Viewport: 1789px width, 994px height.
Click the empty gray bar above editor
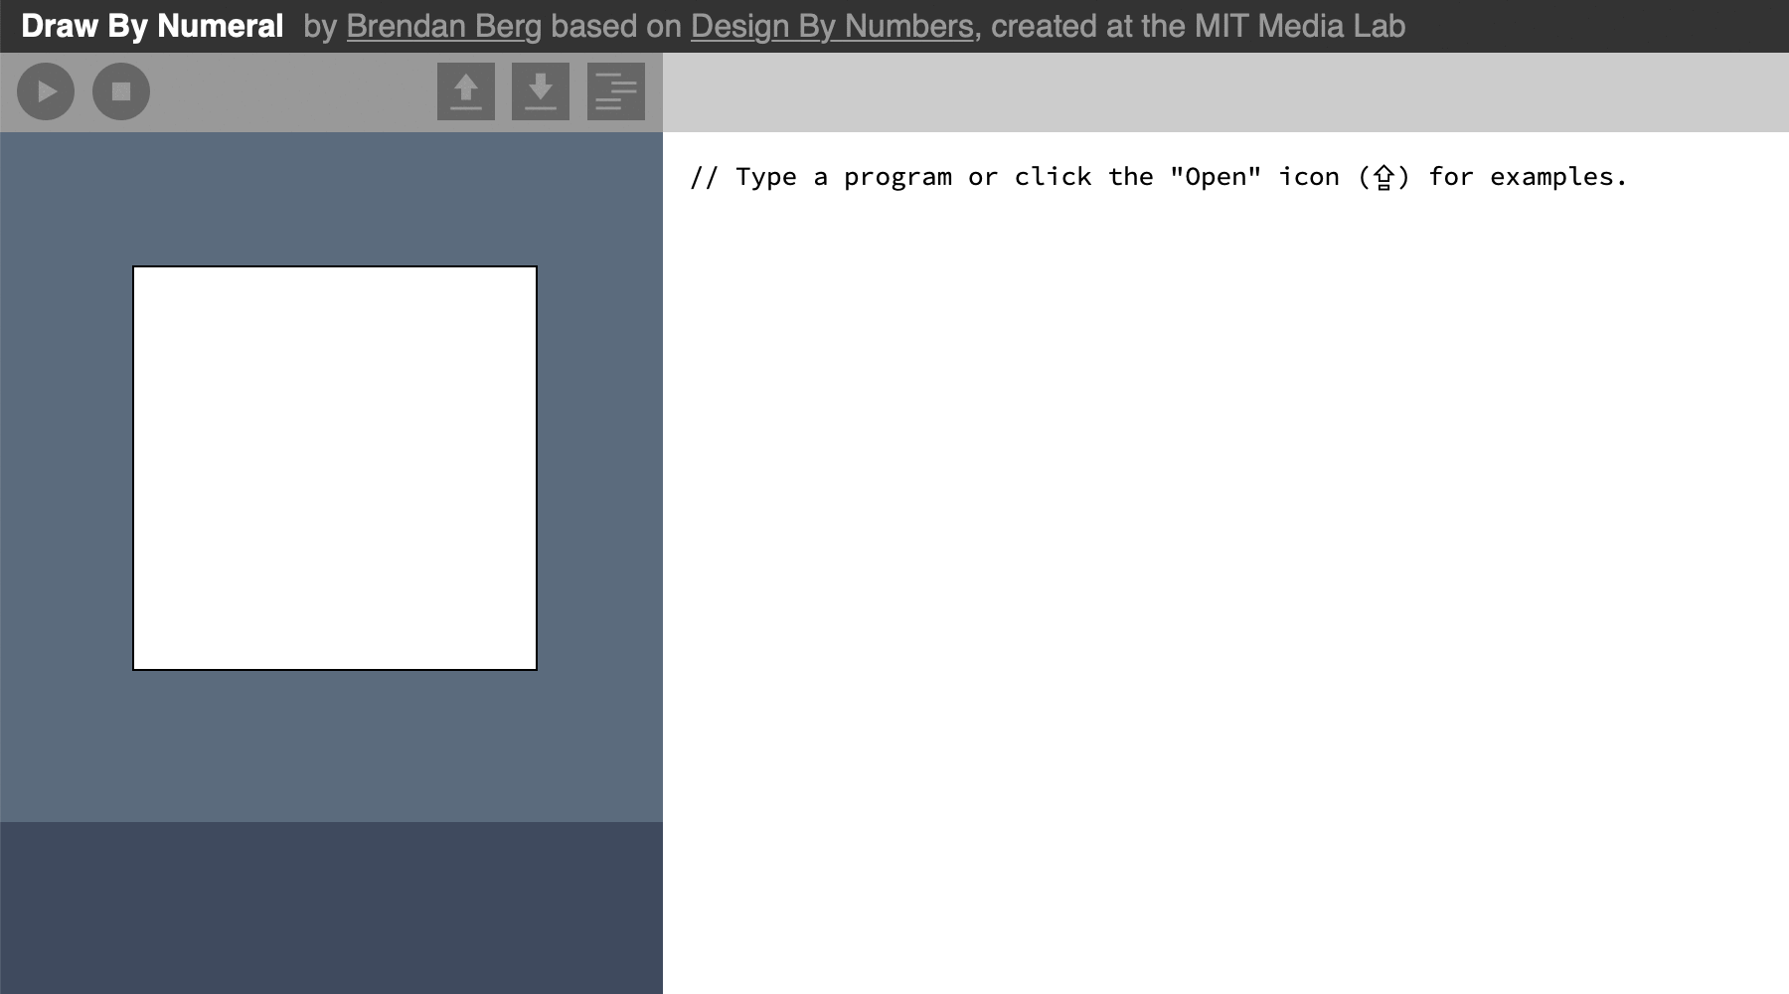pos(1224,92)
